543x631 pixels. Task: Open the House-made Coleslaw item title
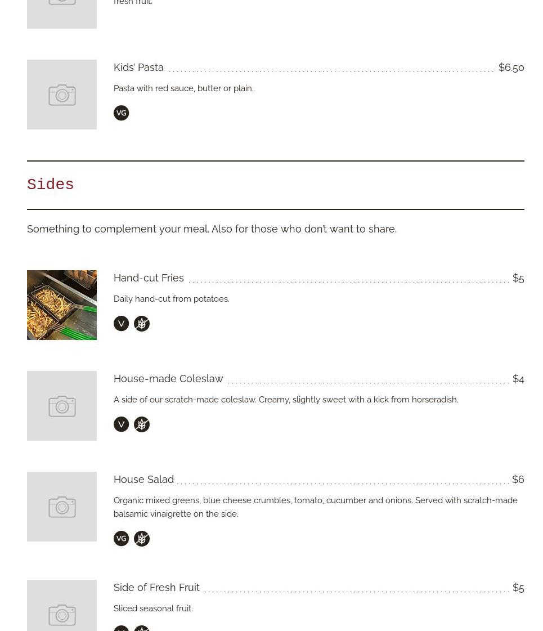(168, 379)
